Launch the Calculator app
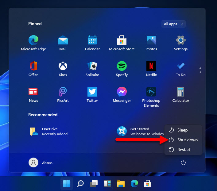Screen dimensions: 217x191 180,95
